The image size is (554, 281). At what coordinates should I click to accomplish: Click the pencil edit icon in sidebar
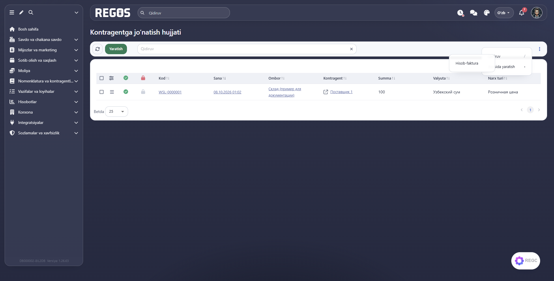[x=21, y=12]
